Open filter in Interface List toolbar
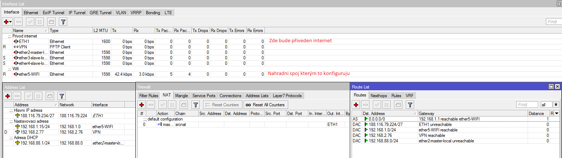 pos(63,22)
